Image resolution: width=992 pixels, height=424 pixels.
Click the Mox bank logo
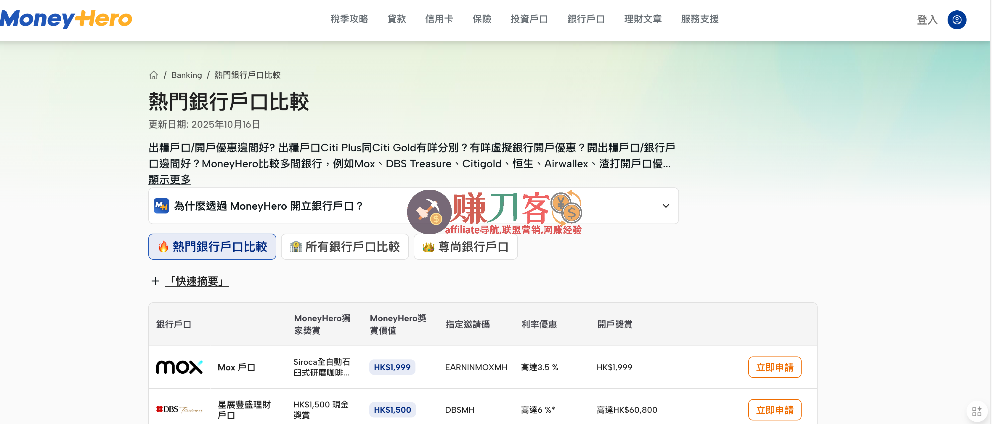(179, 367)
